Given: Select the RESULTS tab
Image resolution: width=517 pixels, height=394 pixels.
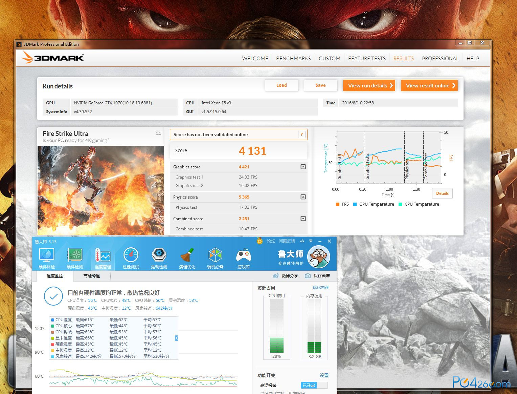Looking at the screenshot, I should click(x=404, y=59).
